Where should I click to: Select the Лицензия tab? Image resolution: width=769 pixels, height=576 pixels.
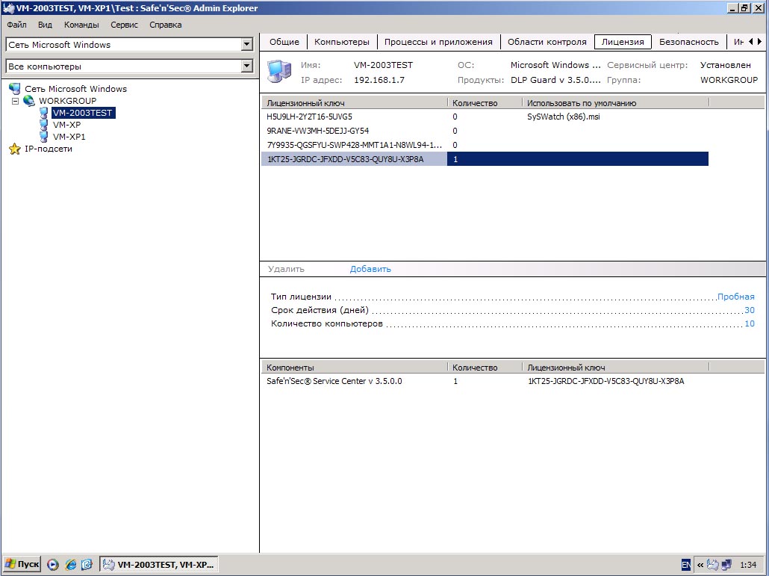coord(623,42)
